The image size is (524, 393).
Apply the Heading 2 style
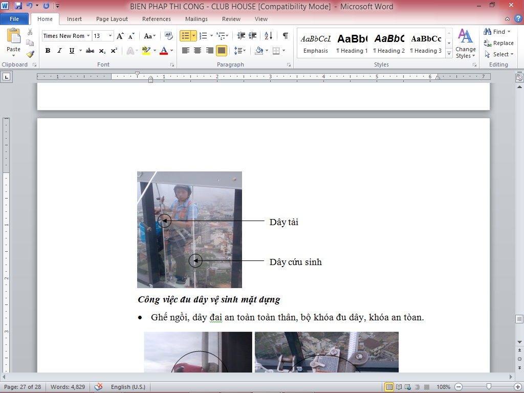(389, 44)
